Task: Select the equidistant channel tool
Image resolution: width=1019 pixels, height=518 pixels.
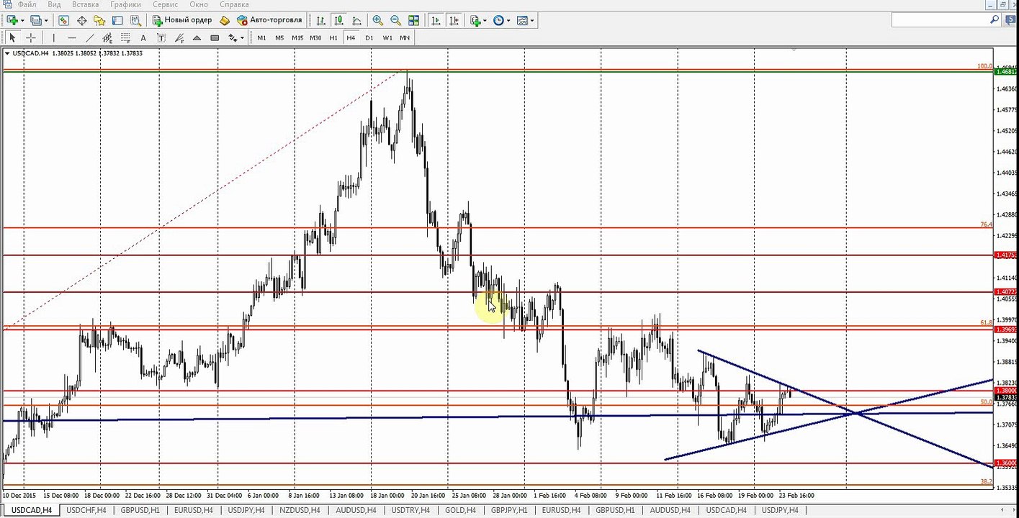Action: [x=107, y=37]
